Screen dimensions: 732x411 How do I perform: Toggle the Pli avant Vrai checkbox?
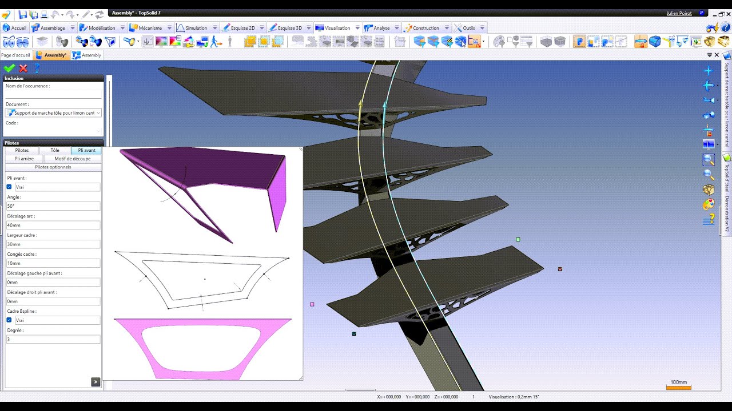9,187
